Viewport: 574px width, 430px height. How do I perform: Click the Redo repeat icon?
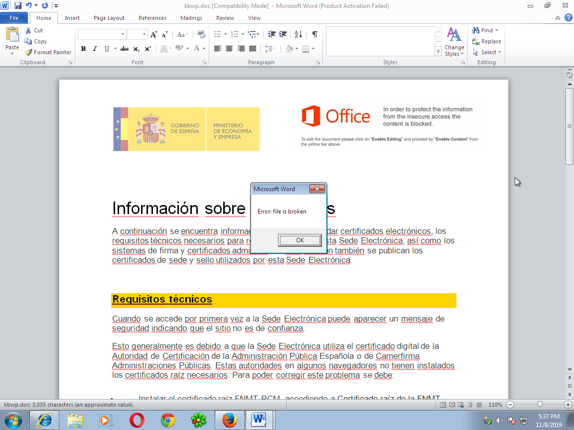click(45, 5)
